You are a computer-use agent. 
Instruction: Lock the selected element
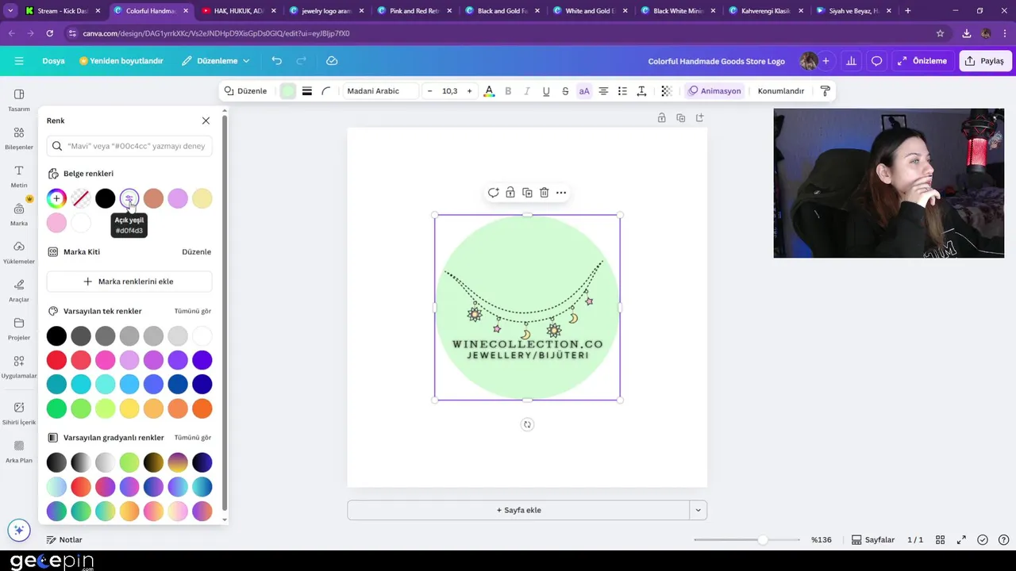510,193
